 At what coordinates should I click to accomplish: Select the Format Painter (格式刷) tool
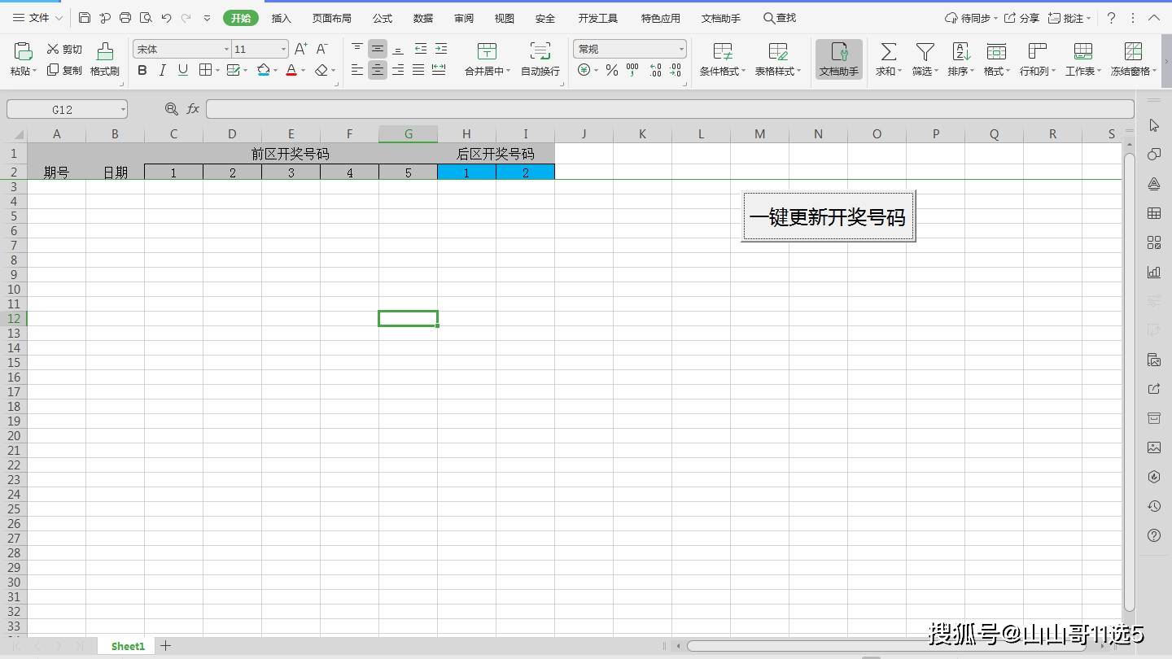(x=105, y=59)
